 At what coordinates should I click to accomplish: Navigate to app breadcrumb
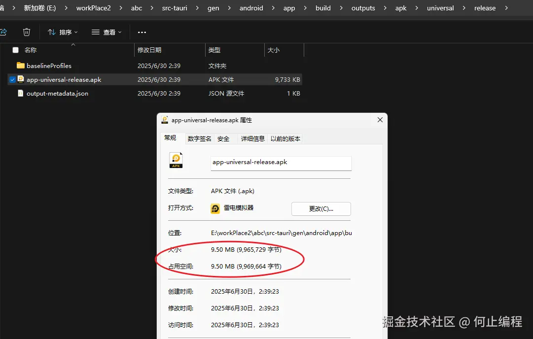pyautogui.click(x=289, y=8)
